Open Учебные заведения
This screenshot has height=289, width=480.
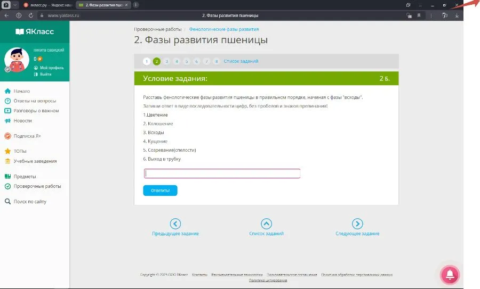pos(35,161)
